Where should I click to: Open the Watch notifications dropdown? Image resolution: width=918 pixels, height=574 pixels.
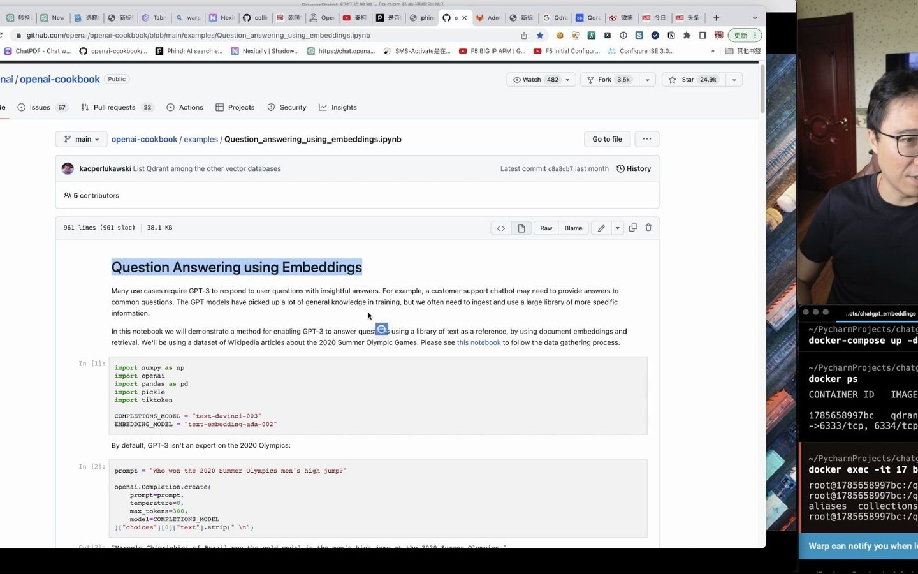(542, 80)
